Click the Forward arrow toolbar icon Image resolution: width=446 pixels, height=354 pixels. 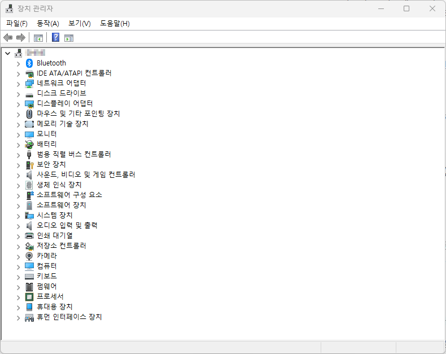click(x=21, y=38)
